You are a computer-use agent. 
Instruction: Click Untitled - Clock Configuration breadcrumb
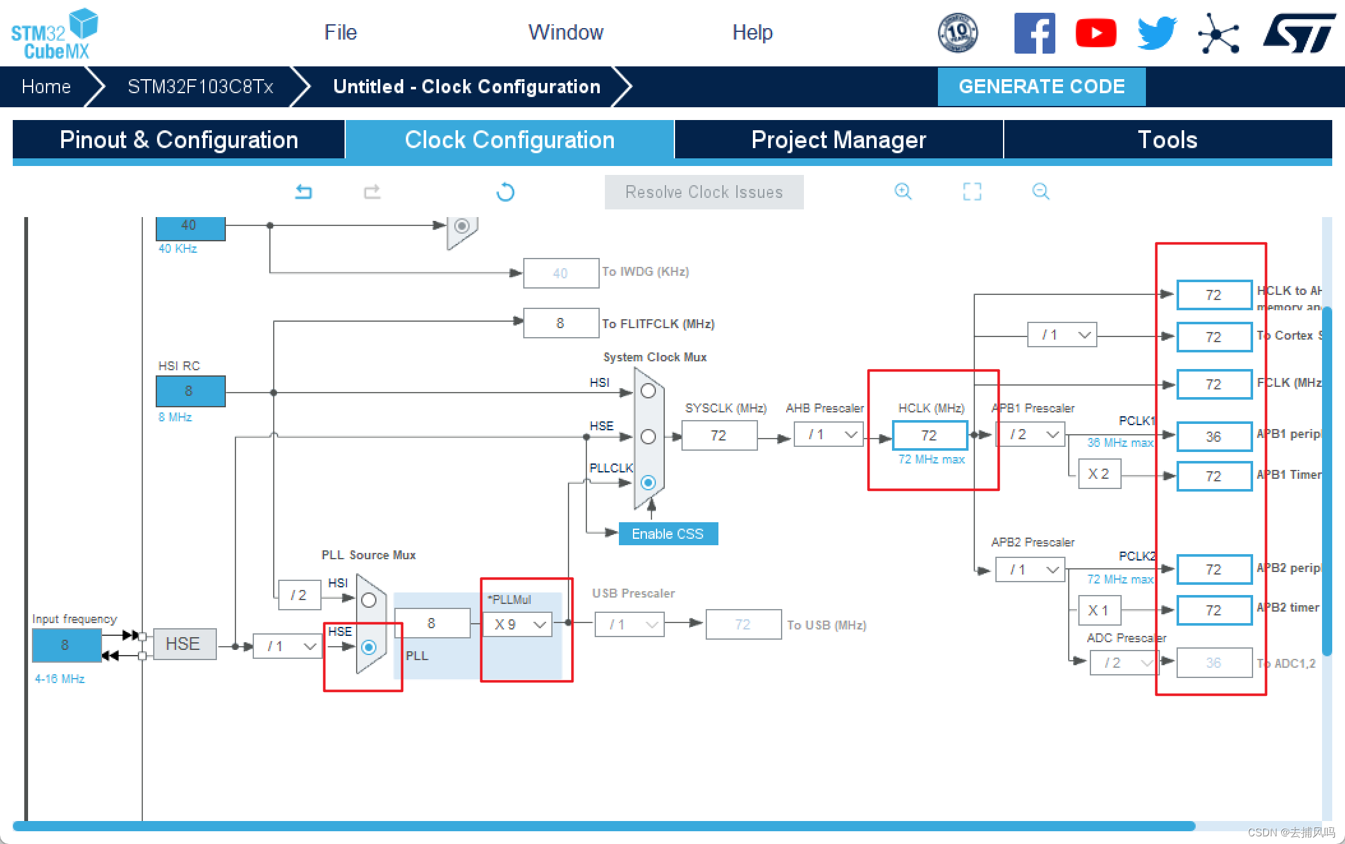466,87
